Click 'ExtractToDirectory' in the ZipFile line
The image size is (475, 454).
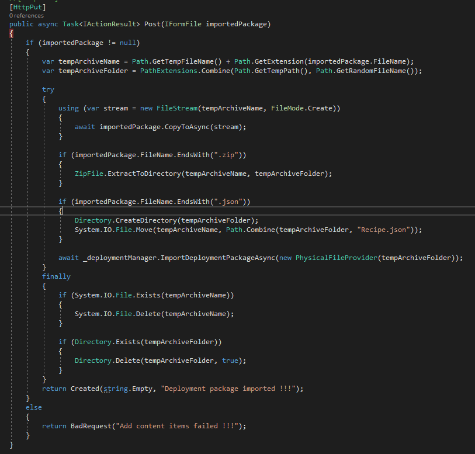click(144, 174)
